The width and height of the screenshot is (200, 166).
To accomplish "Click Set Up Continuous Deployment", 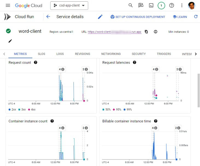I will pos(138,17).
